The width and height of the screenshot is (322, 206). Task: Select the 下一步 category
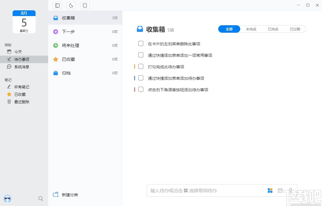click(85, 32)
